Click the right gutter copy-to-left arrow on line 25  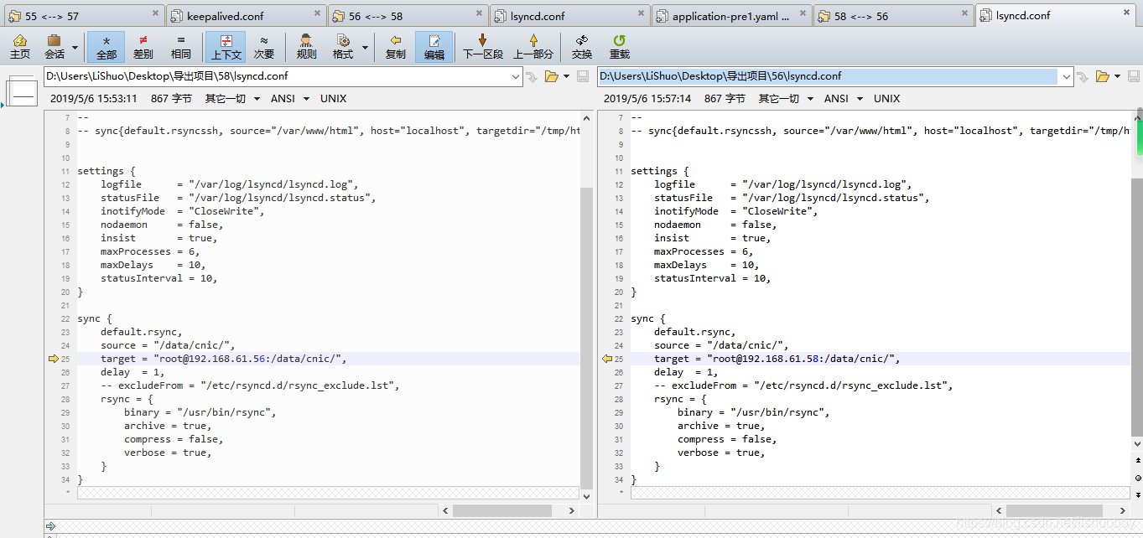tap(607, 359)
